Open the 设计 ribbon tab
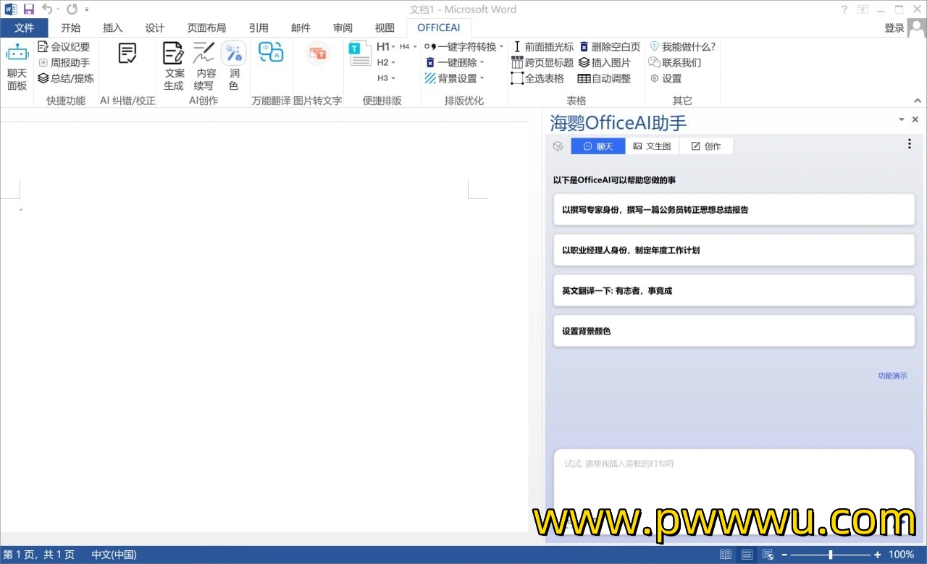This screenshot has width=927, height=564. (x=154, y=28)
